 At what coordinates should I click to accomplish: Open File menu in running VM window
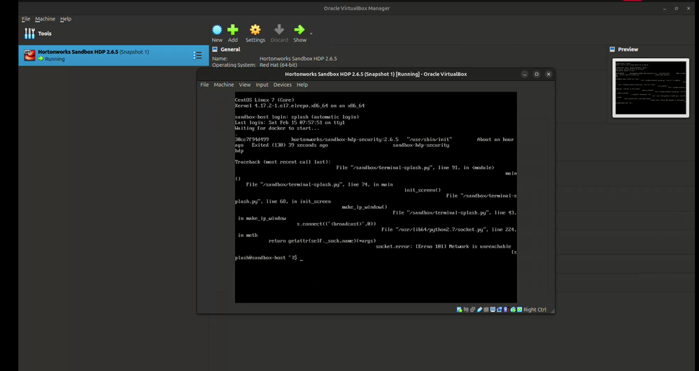pyautogui.click(x=204, y=85)
